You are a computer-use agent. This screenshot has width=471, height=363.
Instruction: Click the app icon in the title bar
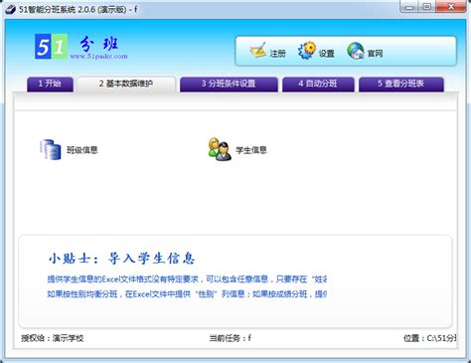tap(10, 9)
